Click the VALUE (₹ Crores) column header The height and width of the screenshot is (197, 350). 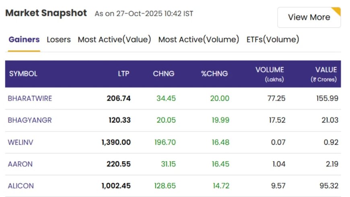(x=324, y=74)
